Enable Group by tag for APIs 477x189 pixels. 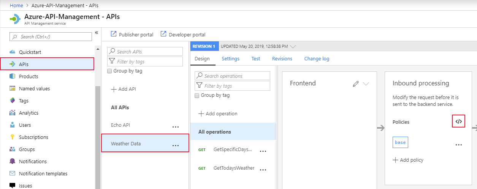[110, 71]
